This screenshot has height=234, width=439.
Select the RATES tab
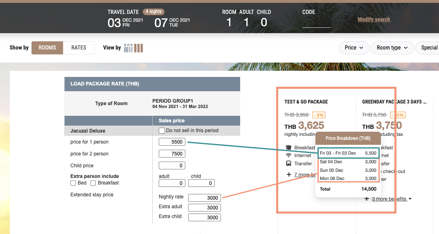(x=79, y=48)
